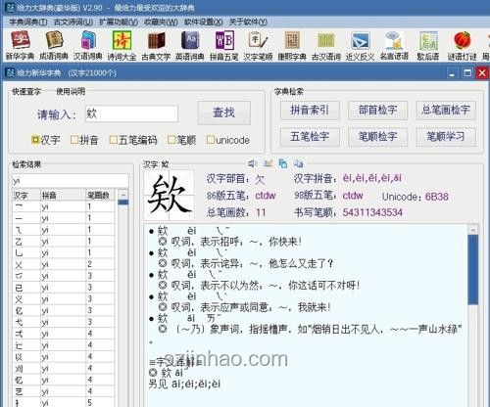Open the 扩展功能(V) menu
This screenshot has width=490, height=407.
tap(119, 22)
